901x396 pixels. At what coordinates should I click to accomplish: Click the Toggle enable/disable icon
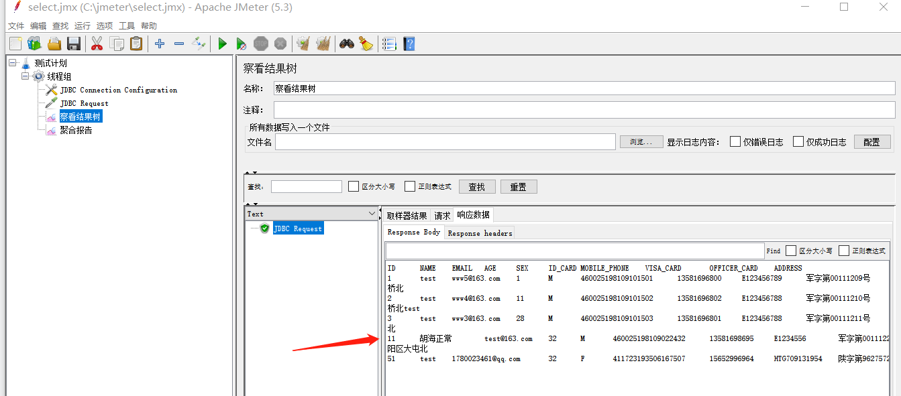pos(199,44)
